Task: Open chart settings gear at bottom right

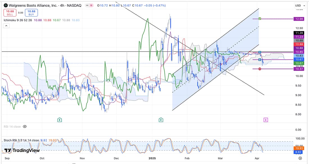Action: pyautogui.click(x=300, y=158)
